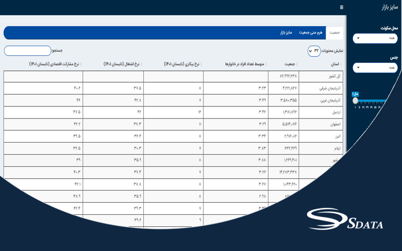Sort by استان column sort icon
The width and height of the screenshot is (402, 251).
click(x=341, y=64)
